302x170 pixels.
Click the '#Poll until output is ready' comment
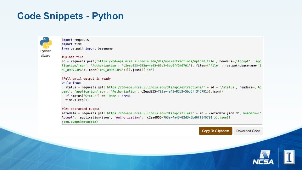click(86, 79)
